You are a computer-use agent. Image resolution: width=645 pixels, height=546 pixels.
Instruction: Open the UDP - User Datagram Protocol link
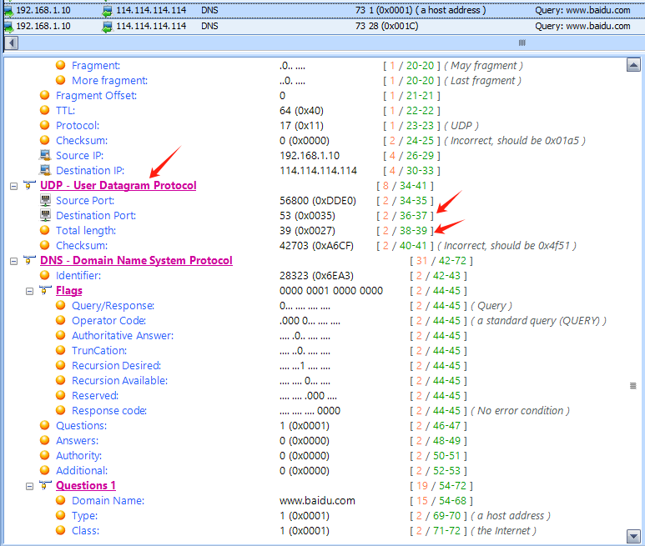118,186
